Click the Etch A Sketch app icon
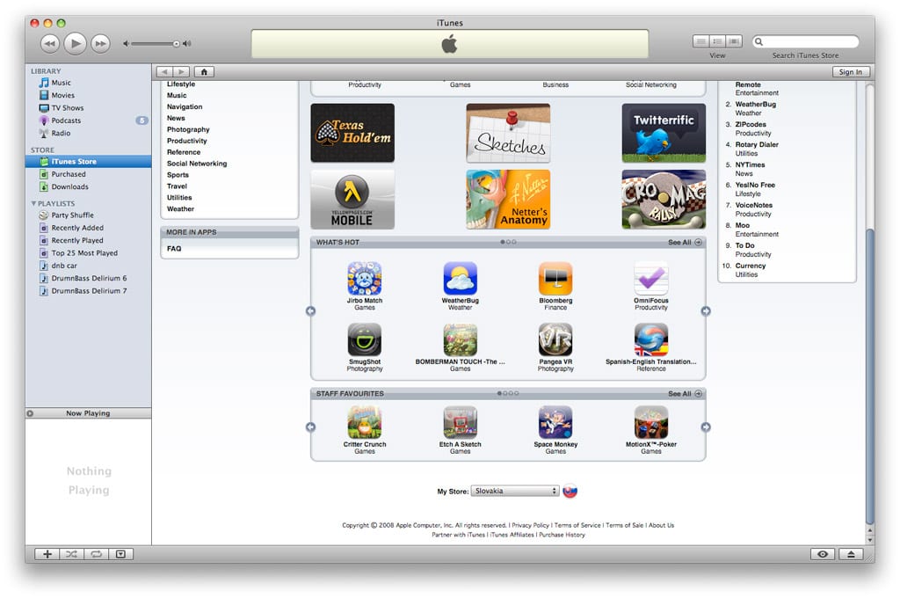900x598 pixels. tap(461, 422)
